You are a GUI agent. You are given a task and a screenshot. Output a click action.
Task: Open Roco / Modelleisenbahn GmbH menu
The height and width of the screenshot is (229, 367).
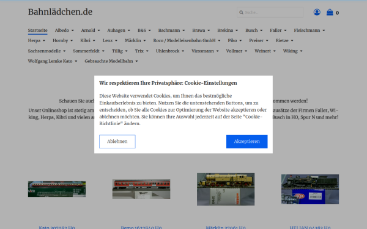tap(187, 41)
